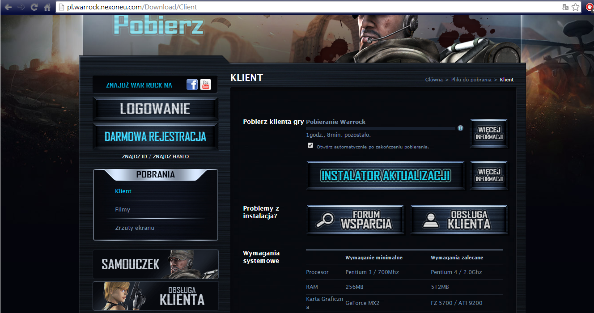Bookmark this page with the star icon
Screen dimensions: 594x313
576,7
